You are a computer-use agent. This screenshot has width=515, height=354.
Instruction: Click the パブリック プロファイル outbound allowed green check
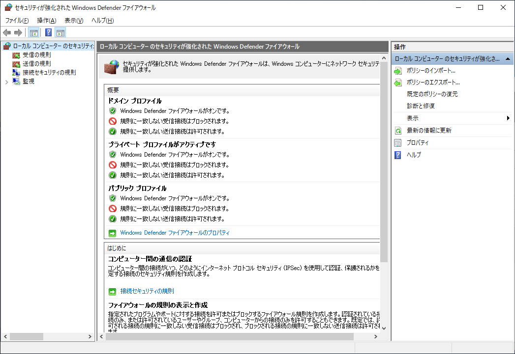(x=113, y=219)
